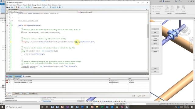Open the Revit Select dropdown under Modify

(3, 13)
